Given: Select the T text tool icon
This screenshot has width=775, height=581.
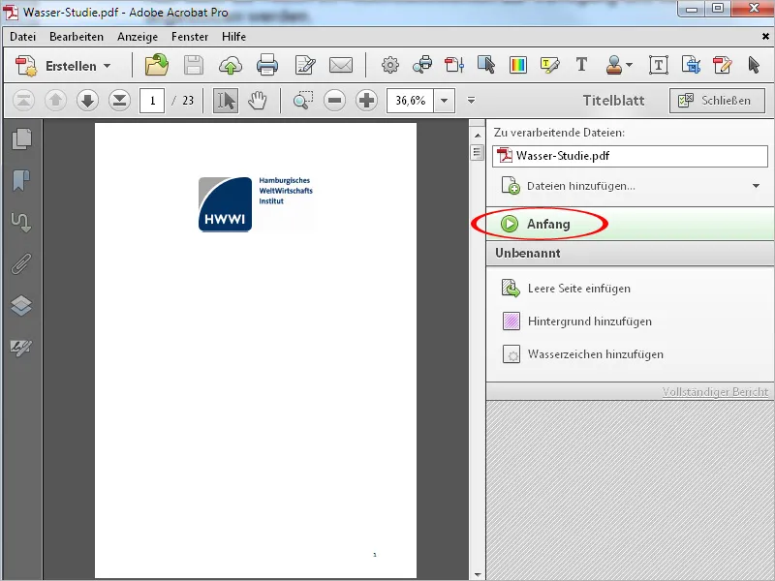Looking at the screenshot, I should (582, 65).
